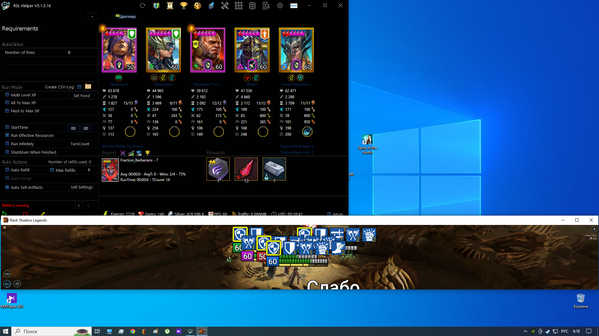Click the Fraction_Barbarians stage thumbnail
Image resolution: width=599 pixels, height=336 pixels.
point(110,170)
